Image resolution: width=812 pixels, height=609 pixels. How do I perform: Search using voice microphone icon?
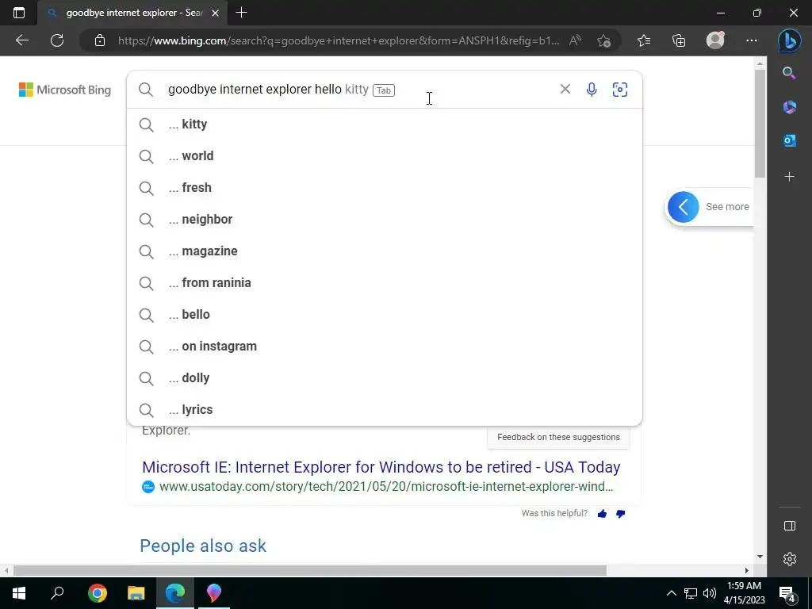[592, 90]
